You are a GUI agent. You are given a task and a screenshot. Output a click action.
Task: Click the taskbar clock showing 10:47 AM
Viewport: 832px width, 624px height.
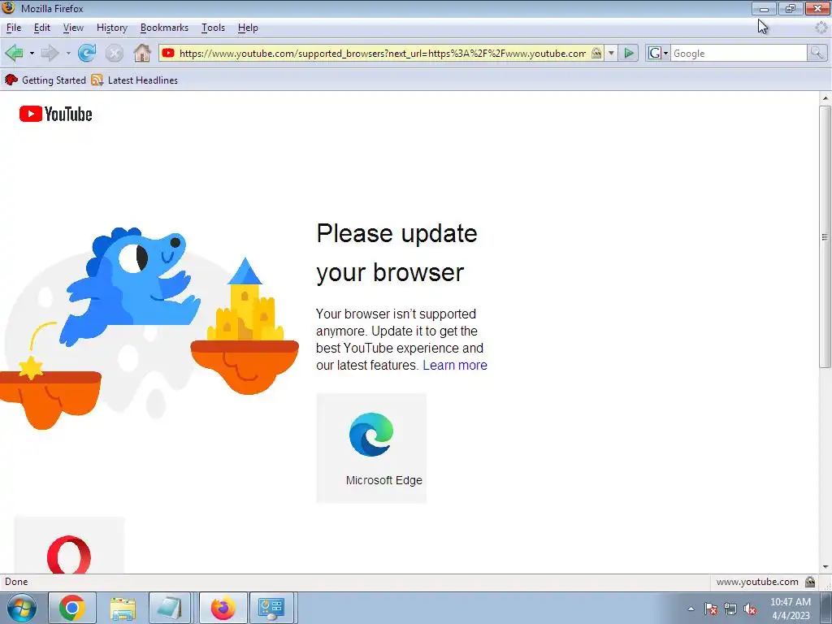pyautogui.click(x=790, y=602)
